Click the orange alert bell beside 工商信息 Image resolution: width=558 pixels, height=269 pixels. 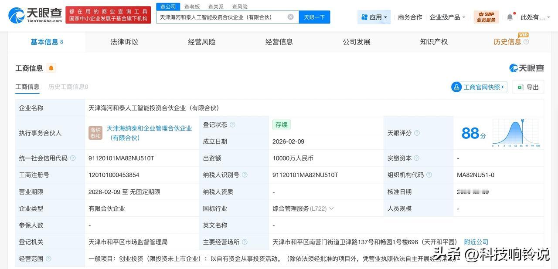tap(51, 68)
